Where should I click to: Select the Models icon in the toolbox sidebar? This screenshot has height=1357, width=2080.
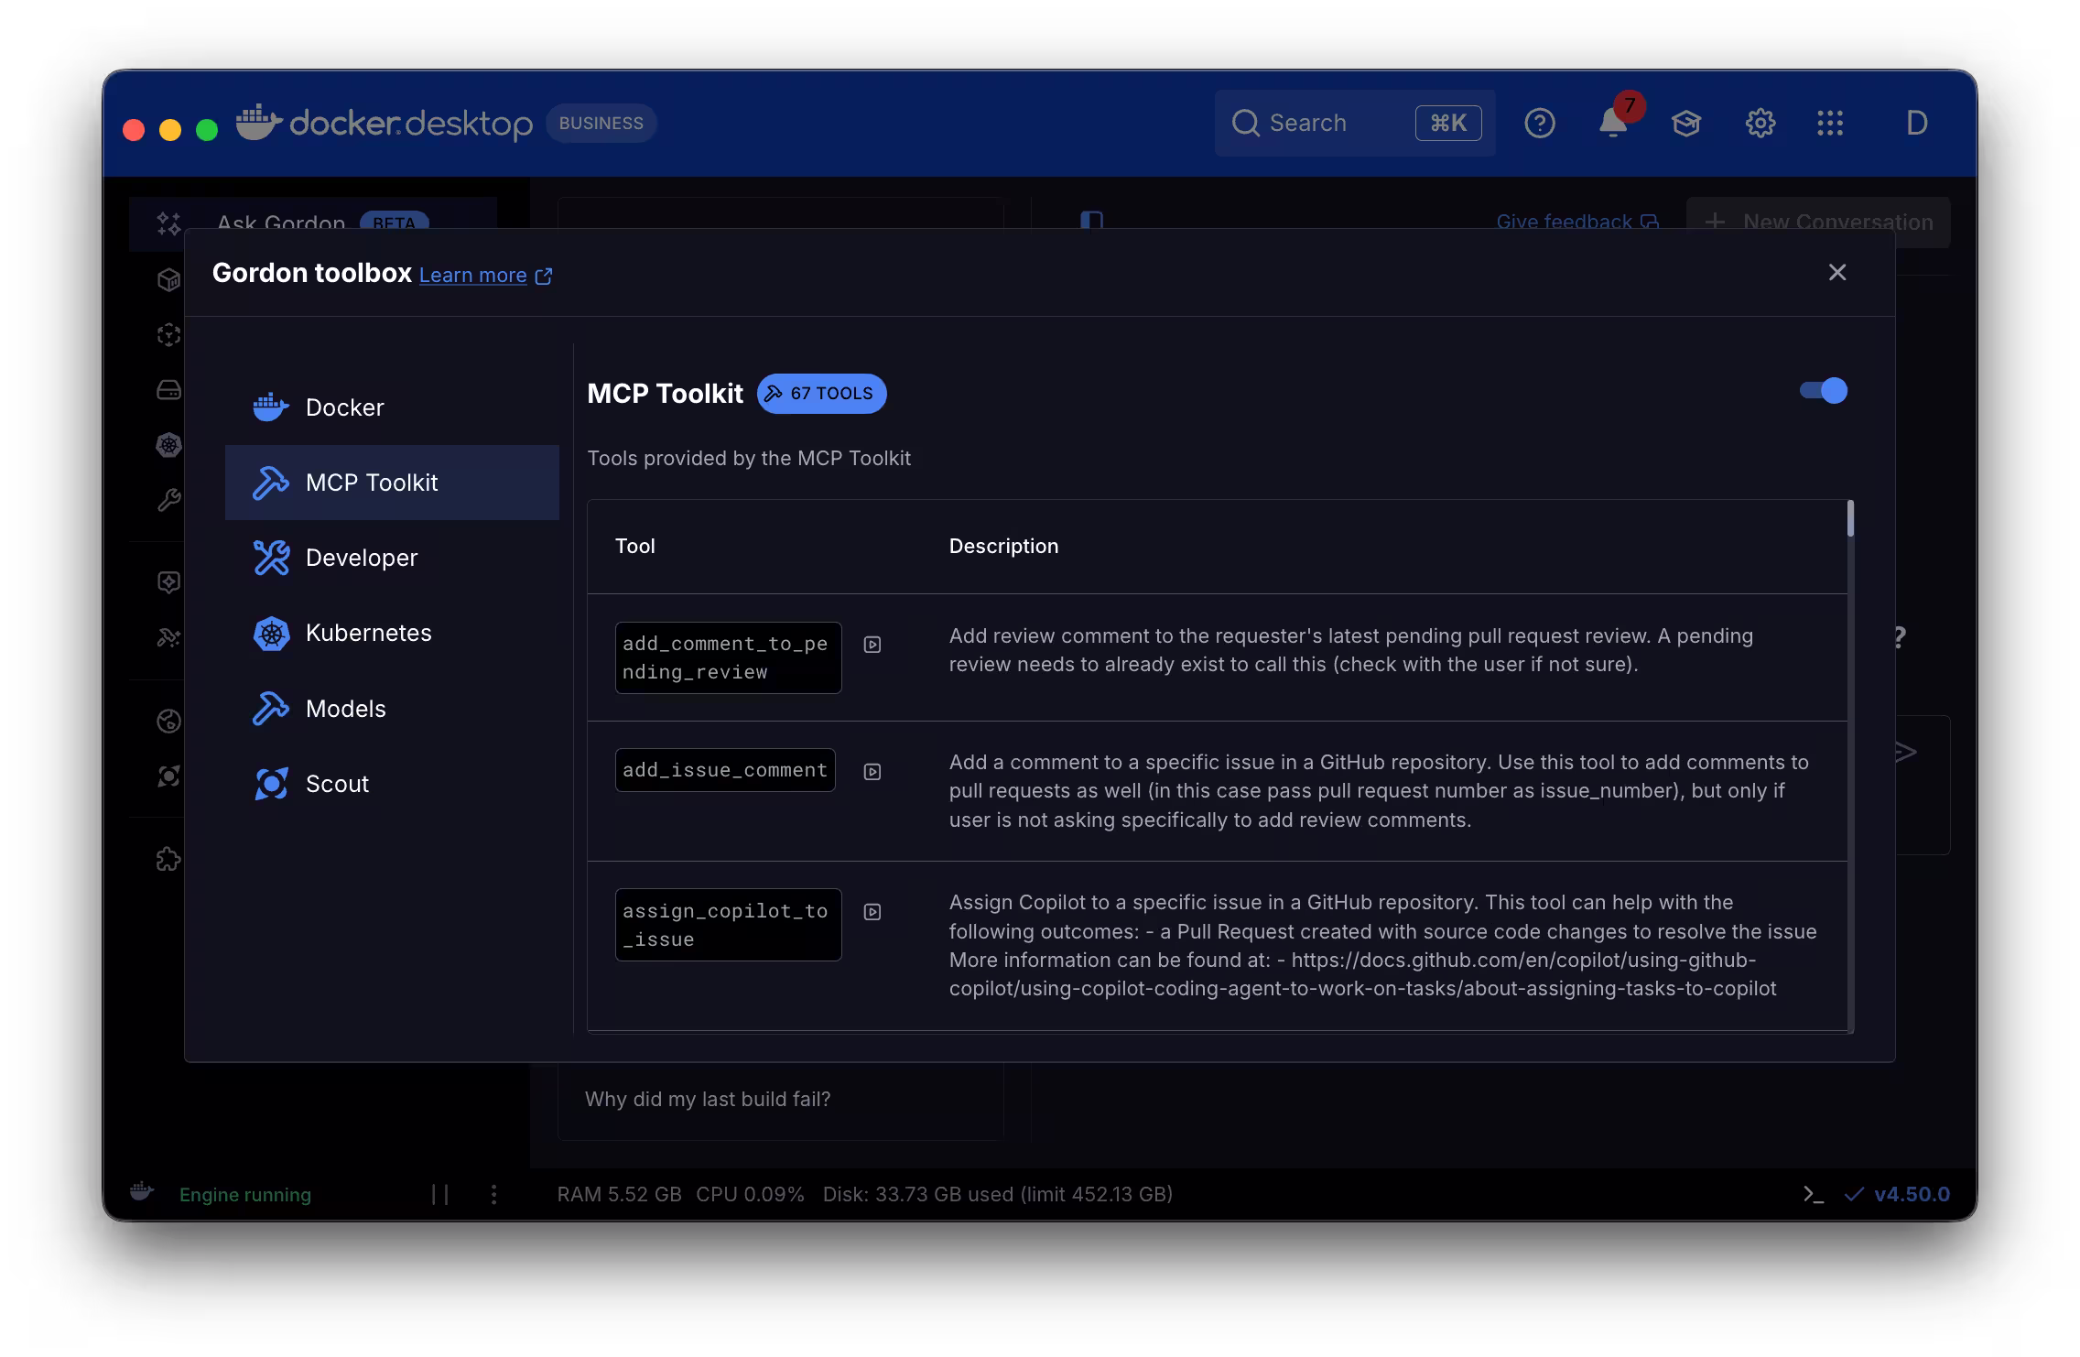click(x=270, y=708)
